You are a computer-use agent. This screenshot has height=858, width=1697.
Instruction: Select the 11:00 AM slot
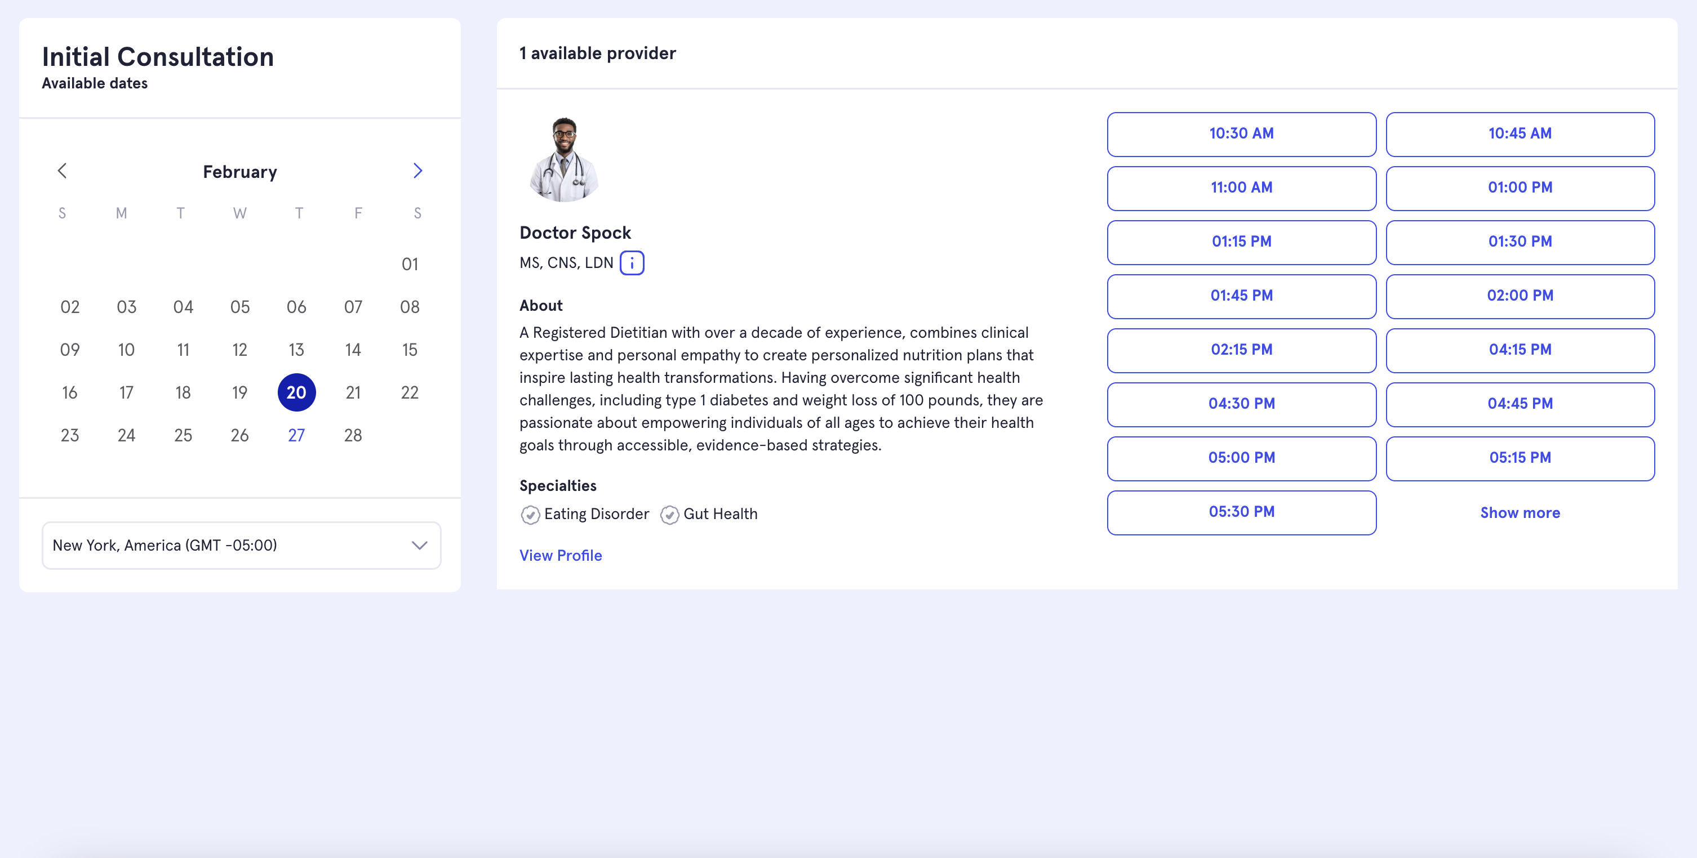click(x=1241, y=187)
